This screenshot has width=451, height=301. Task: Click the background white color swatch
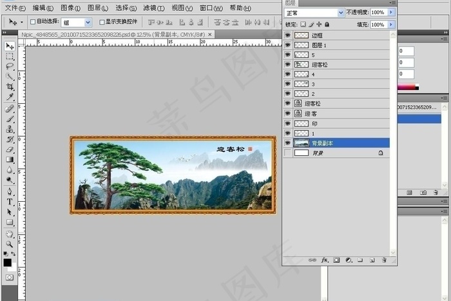[x=14, y=267]
